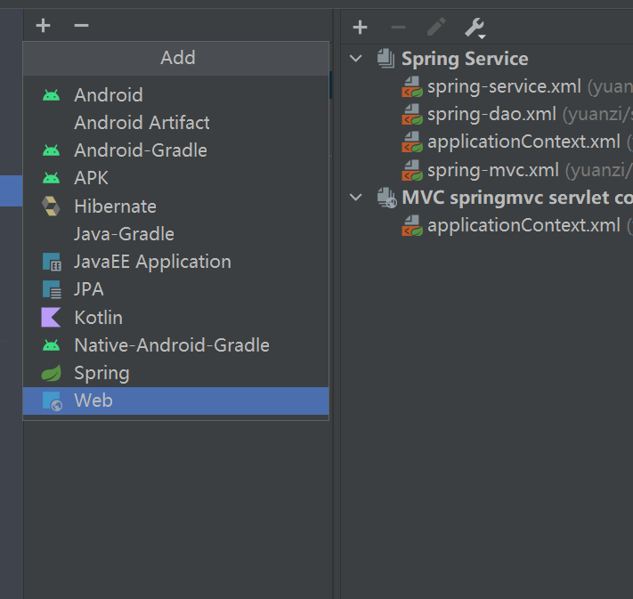Select Android from the Add list
This screenshot has width=633, height=599.
pos(175,95)
